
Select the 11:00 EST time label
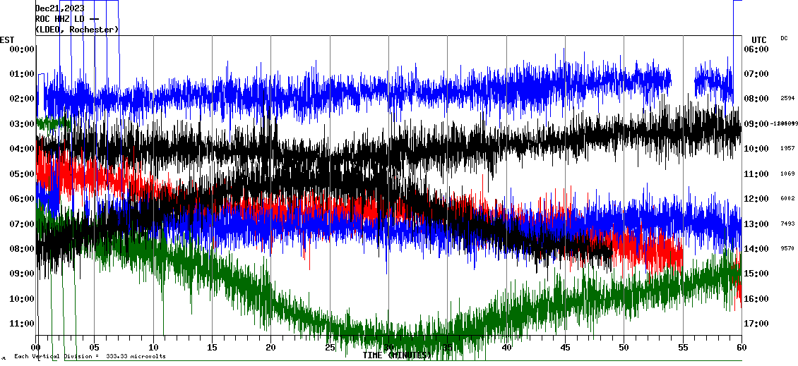[22, 324]
